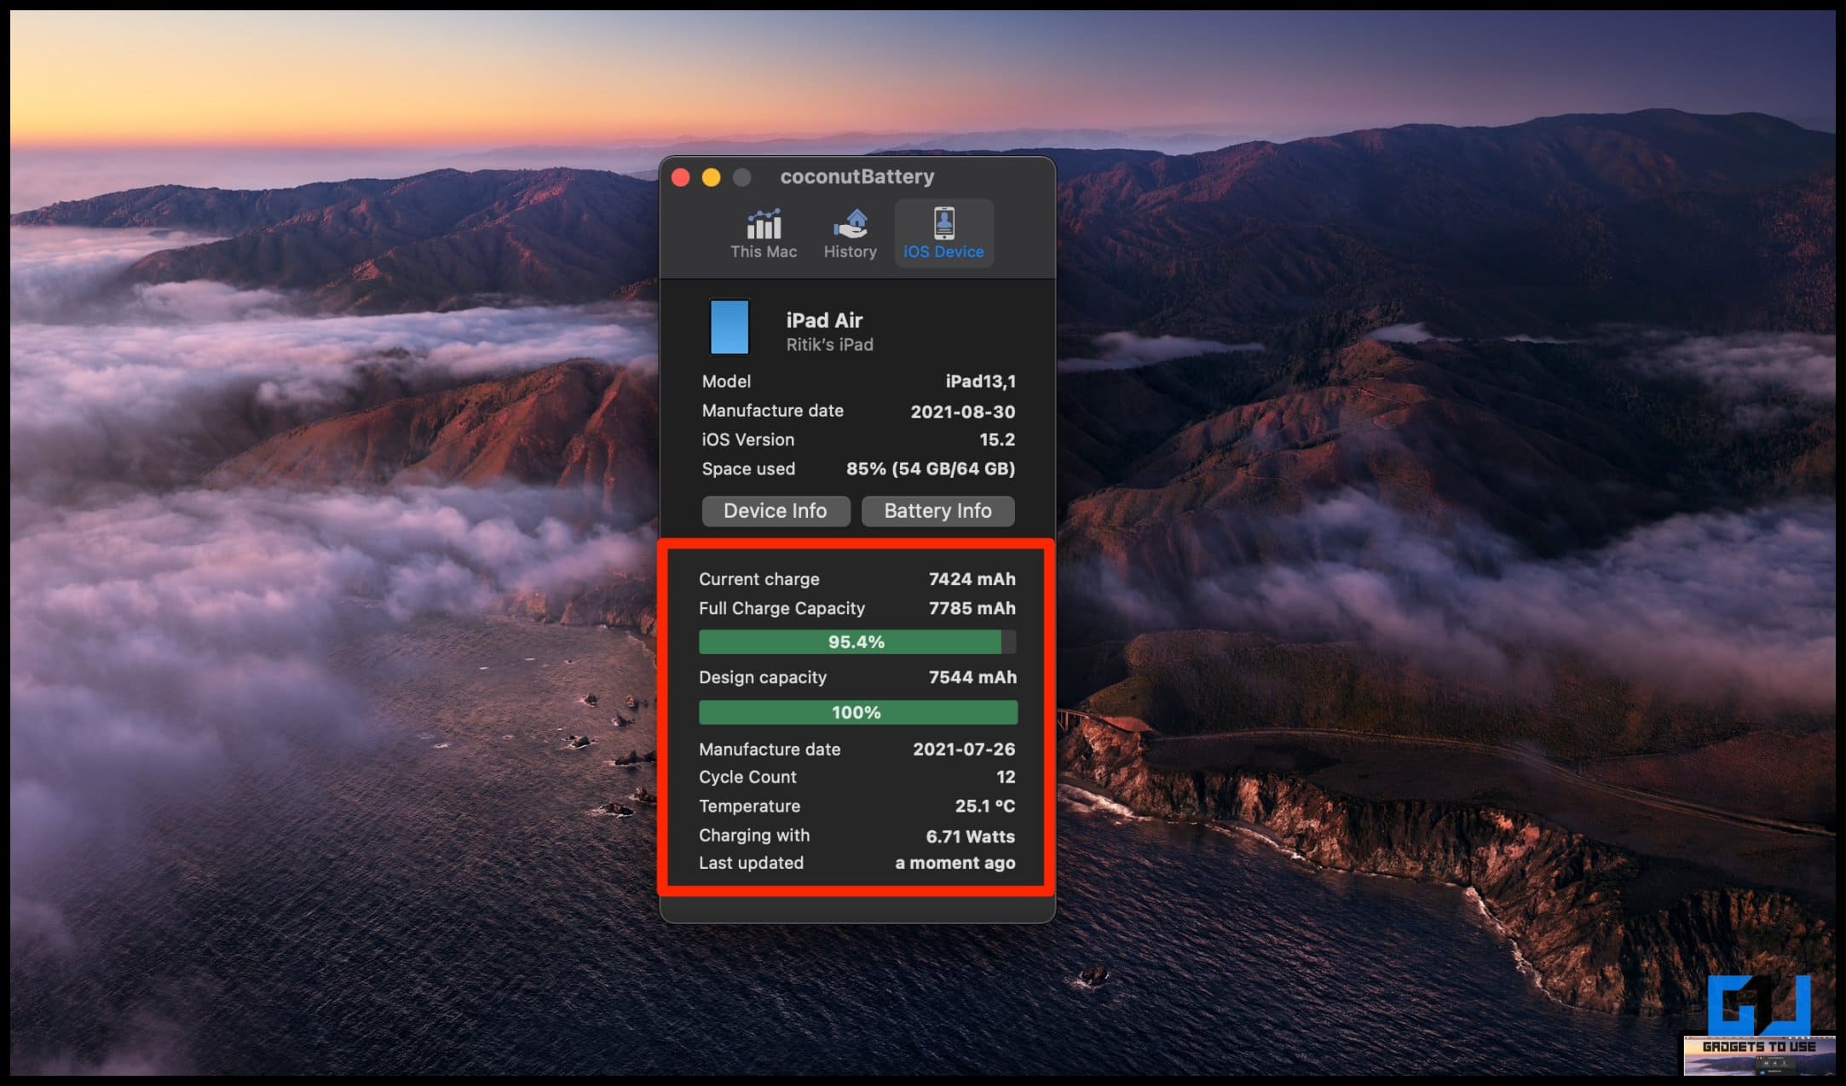Click the Device Info button

pyautogui.click(x=775, y=511)
